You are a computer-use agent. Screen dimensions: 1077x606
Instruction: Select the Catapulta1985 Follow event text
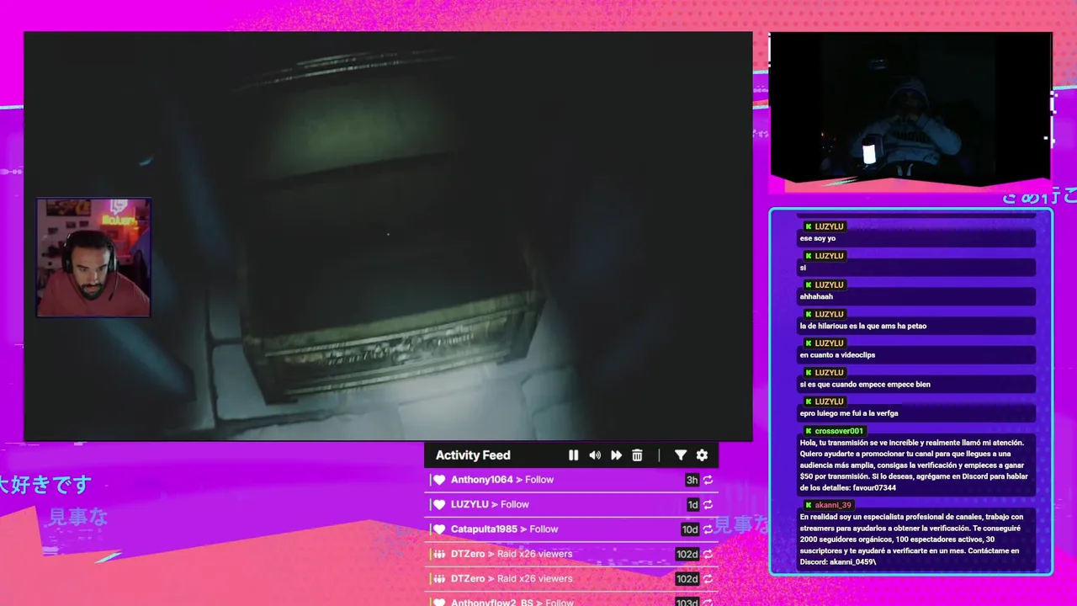[x=505, y=529]
